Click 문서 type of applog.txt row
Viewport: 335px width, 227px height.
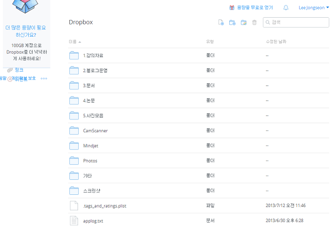[x=210, y=220]
